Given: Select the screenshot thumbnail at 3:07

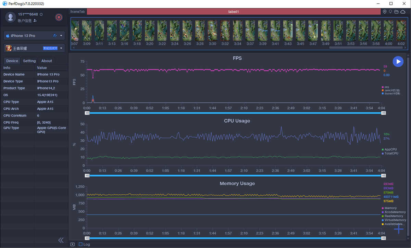Looking at the screenshot, I should (x=75, y=31).
